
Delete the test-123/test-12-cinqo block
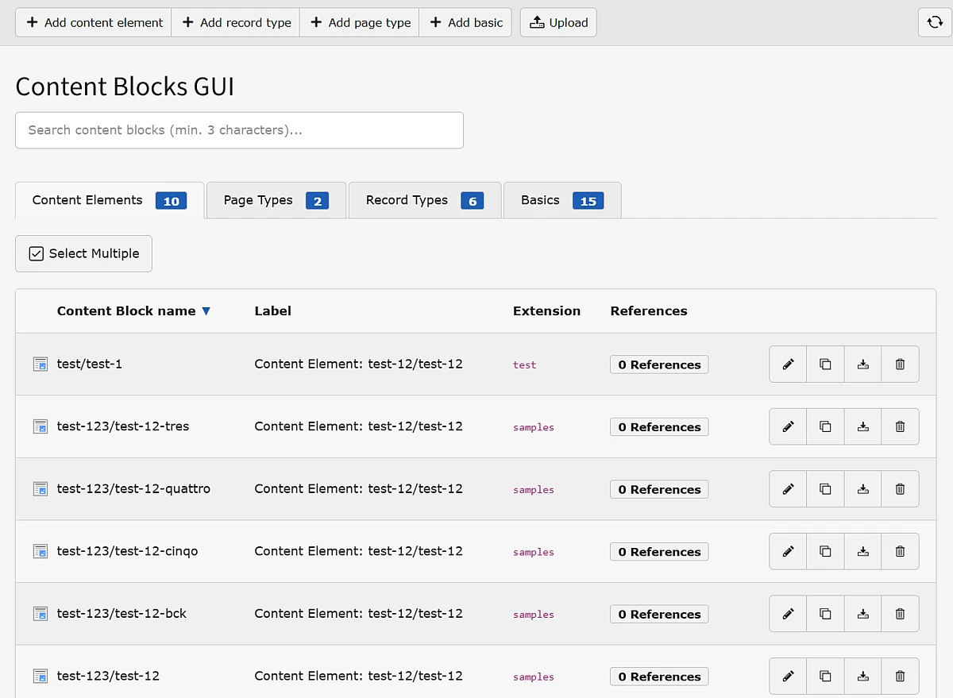[x=900, y=552]
